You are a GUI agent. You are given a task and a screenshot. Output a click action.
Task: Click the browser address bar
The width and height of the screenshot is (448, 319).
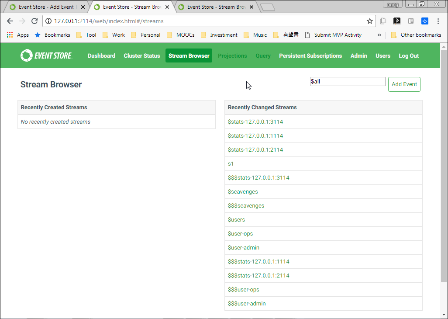[x=209, y=21]
